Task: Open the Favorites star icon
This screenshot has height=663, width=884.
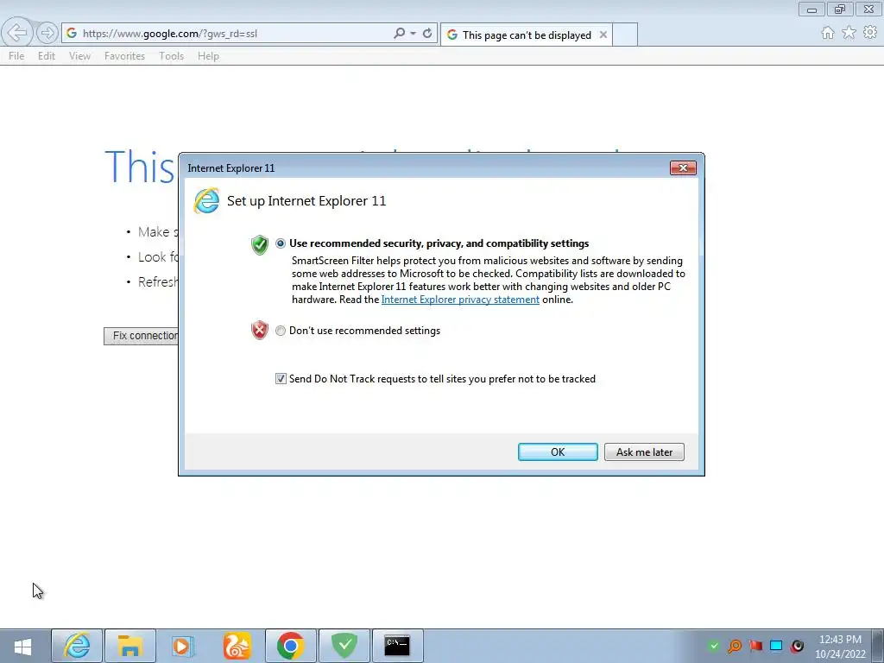Action: point(849,33)
